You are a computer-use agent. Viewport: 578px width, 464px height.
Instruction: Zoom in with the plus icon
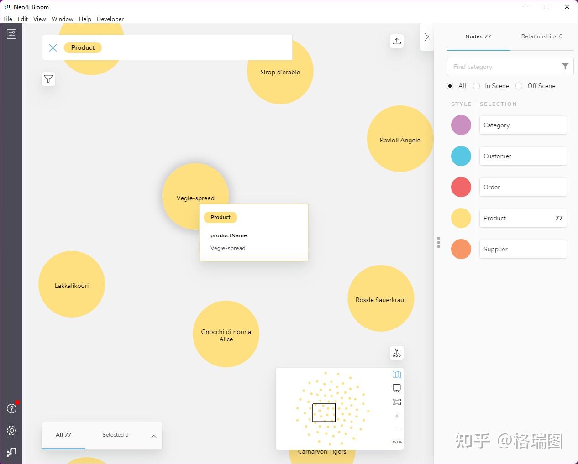pos(397,416)
